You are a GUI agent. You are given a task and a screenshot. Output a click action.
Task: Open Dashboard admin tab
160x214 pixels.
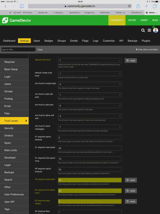point(9,41)
